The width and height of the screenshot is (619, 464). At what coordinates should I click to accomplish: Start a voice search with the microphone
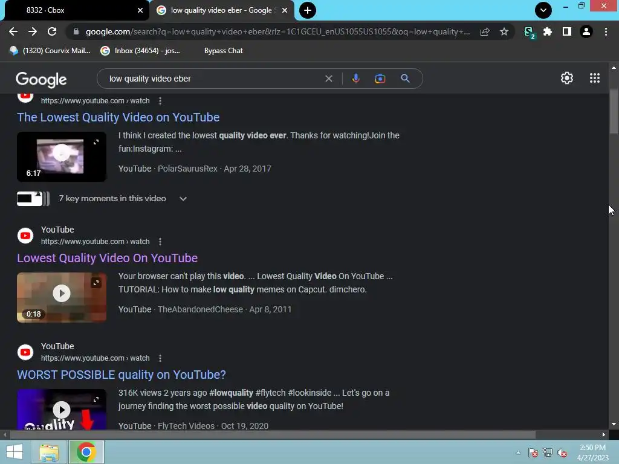pos(355,79)
